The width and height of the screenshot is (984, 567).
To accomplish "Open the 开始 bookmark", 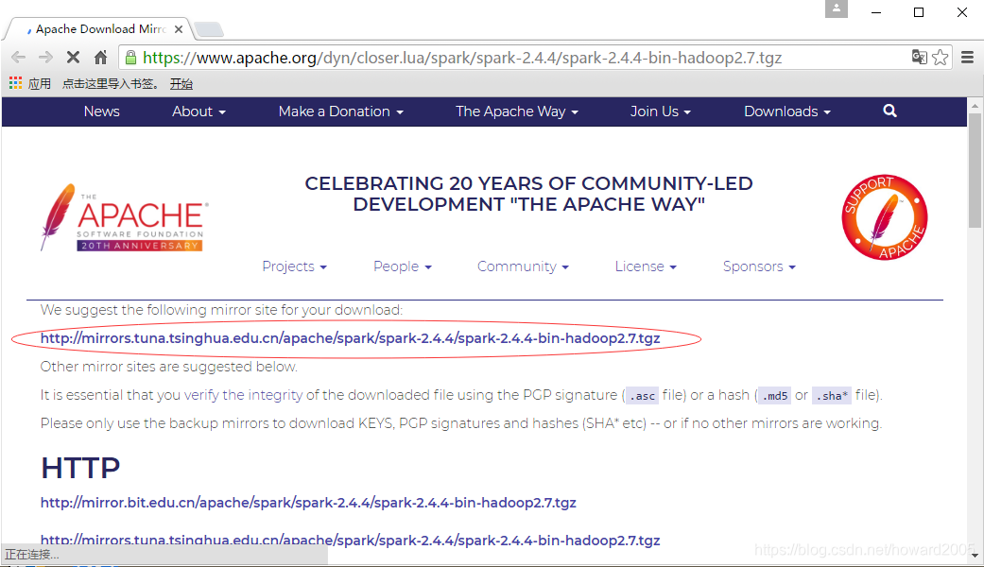I will [181, 83].
